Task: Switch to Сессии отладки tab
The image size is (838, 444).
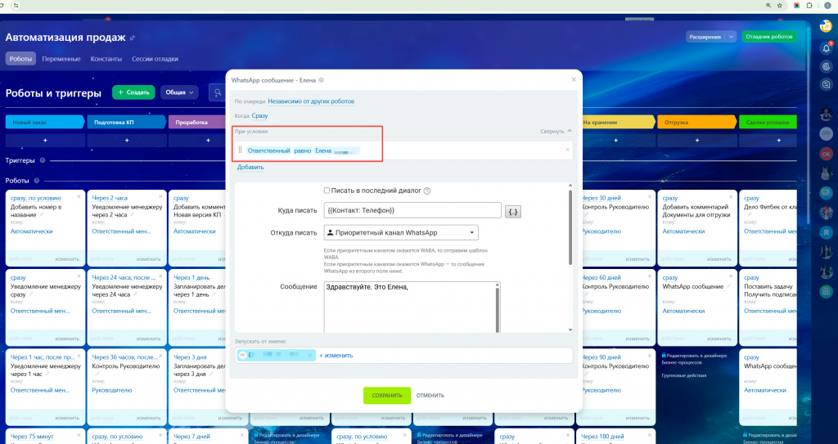Action: tap(155, 59)
